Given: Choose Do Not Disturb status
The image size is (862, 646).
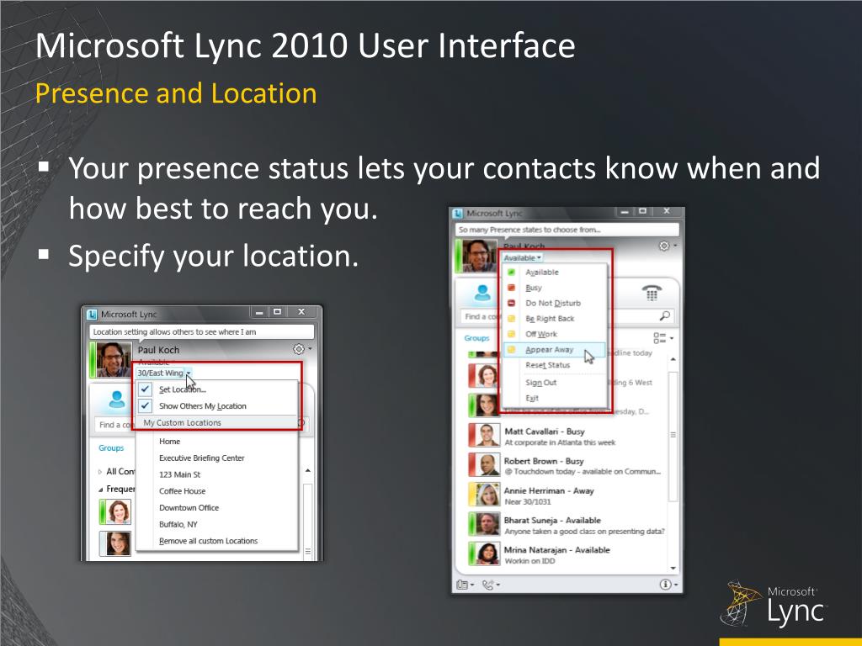Looking at the screenshot, I should click(554, 303).
